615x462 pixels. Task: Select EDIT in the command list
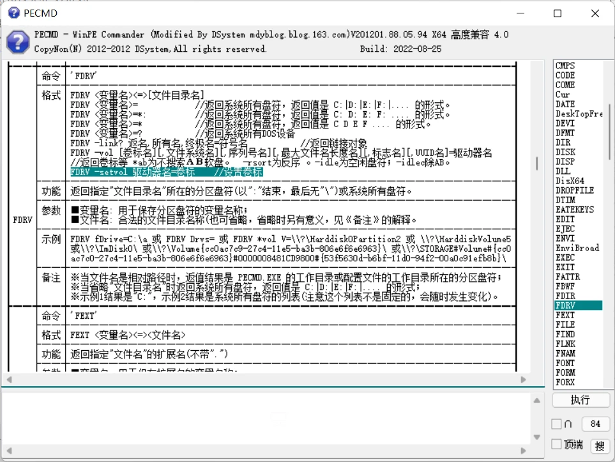click(x=565, y=219)
